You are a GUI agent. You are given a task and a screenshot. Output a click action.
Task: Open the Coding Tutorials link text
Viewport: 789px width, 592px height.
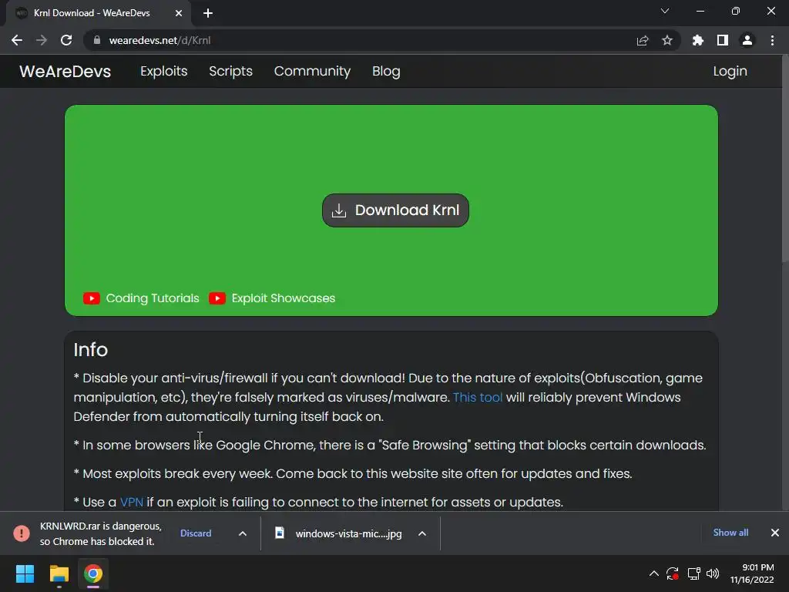click(x=153, y=298)
